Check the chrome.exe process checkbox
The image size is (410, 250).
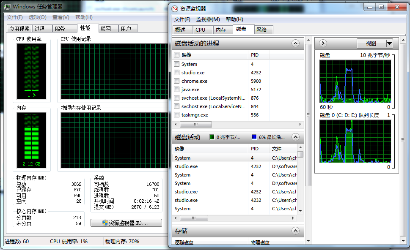pyautogui.click(x=177, y=81)
